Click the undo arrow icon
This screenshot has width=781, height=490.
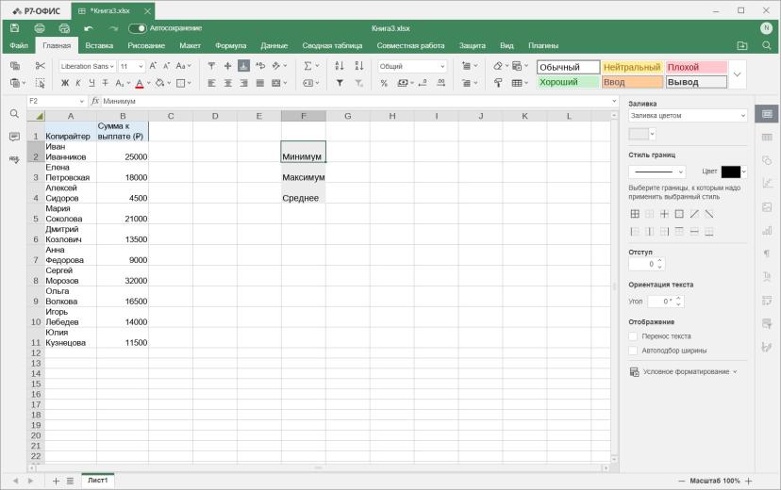[x=89, y=28]
